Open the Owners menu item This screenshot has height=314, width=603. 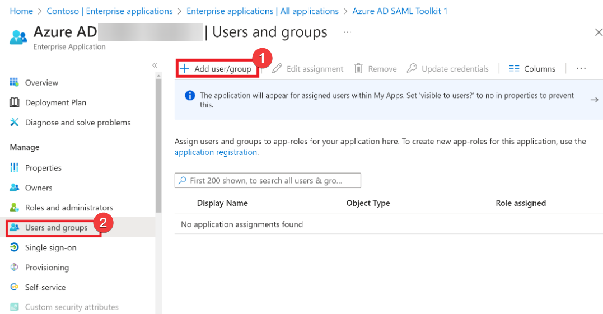tap(39, 188)
